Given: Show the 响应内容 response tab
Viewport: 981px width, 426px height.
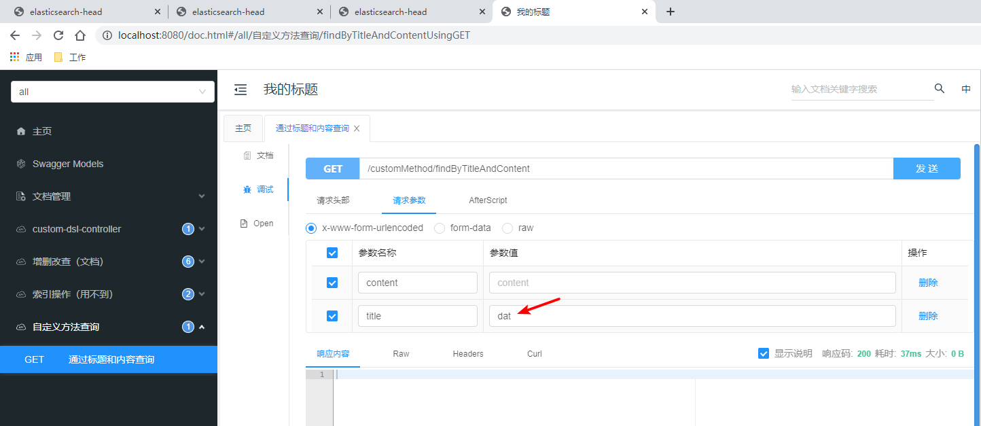Looking at the screenshot, I should [333, 353].
